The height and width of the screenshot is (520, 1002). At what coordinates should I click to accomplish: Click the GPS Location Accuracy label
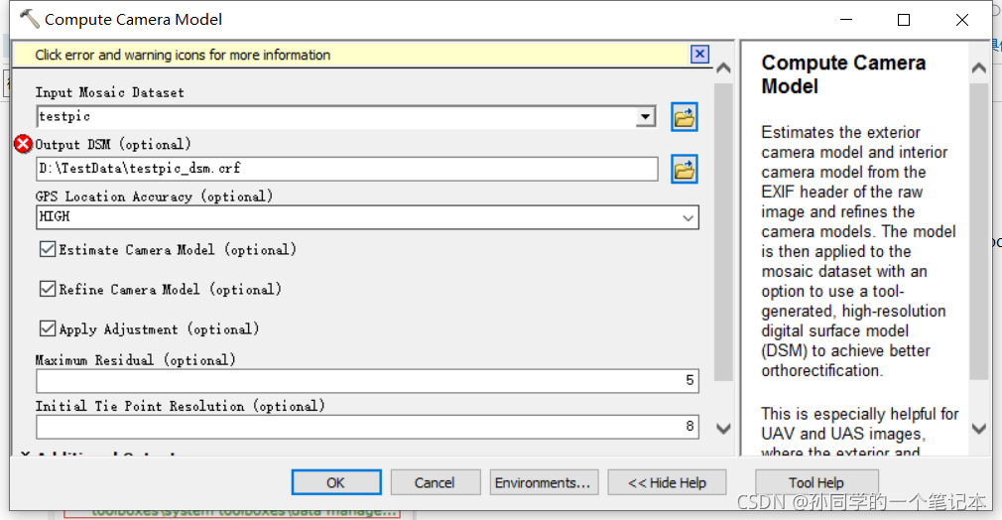[154, 196]
